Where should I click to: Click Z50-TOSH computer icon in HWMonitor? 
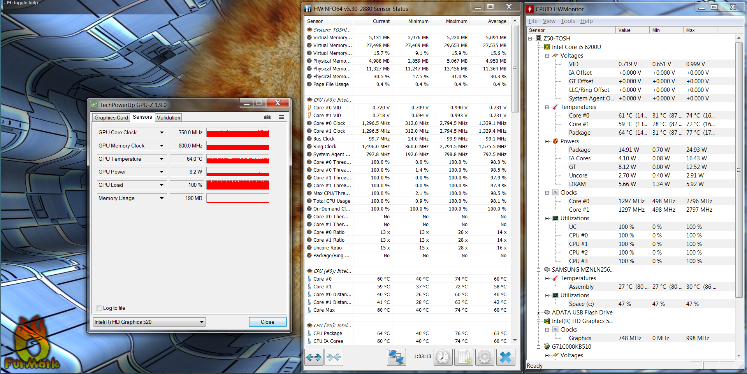click(538, 38)
